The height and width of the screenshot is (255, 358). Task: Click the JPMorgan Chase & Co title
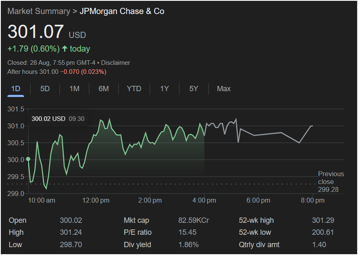122,11
